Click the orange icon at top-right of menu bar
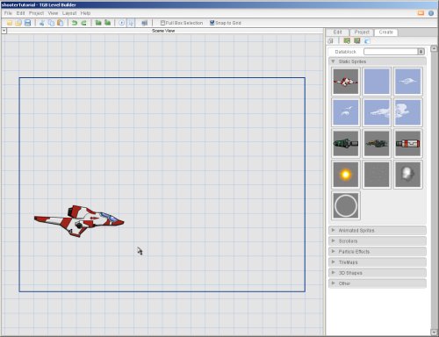The image size is (439, 337). (x=421, y=13)
